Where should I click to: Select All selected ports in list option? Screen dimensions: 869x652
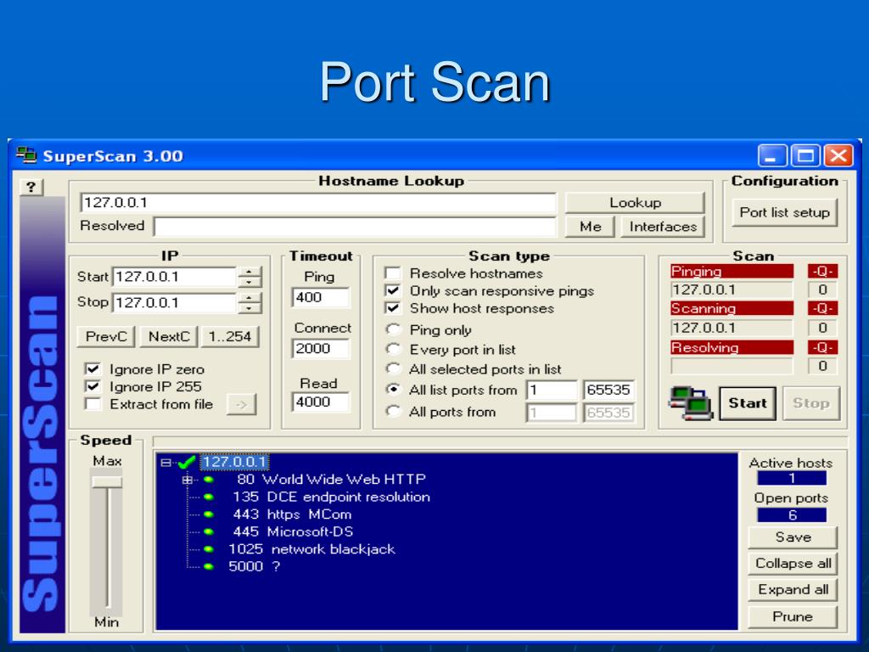pyautogui.click(x=393, y=368)
